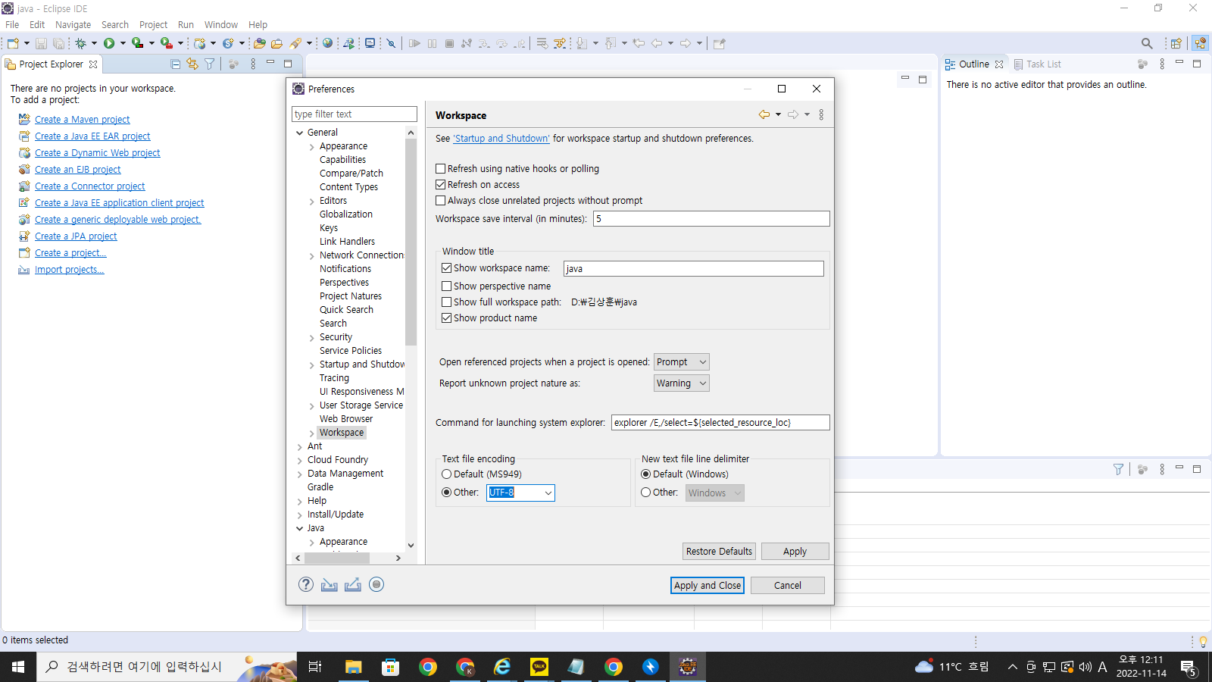The image size is (1212, 682).
Task: Check Always close unrelated projects without prompt
Action: pos(441,201)
